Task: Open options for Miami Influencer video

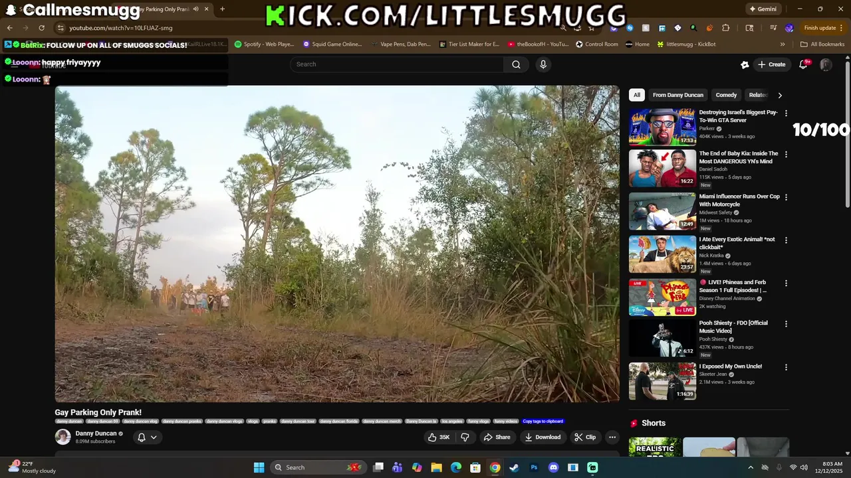Action: pyautogui.click(x=786, y=197)
